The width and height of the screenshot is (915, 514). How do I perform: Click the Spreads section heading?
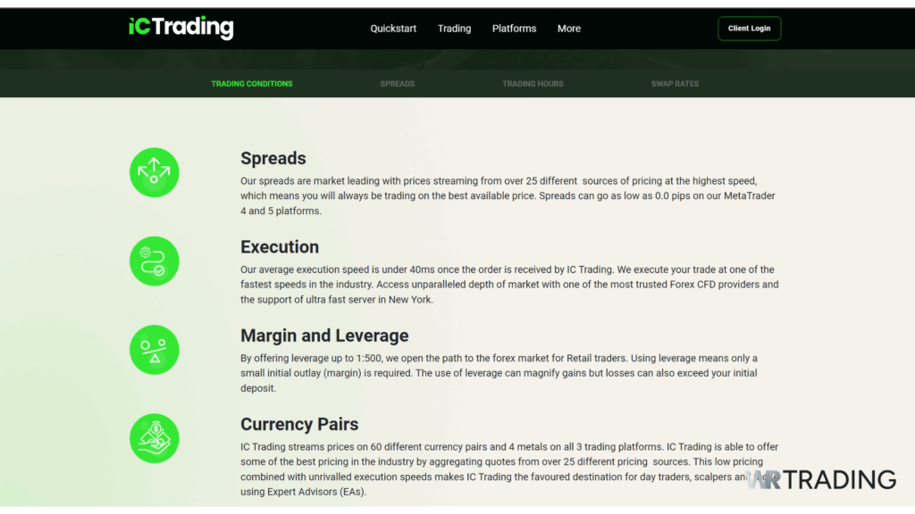pos(273,158)
